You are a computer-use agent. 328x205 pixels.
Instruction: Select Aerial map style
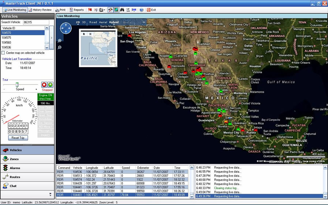pos(103,22)
